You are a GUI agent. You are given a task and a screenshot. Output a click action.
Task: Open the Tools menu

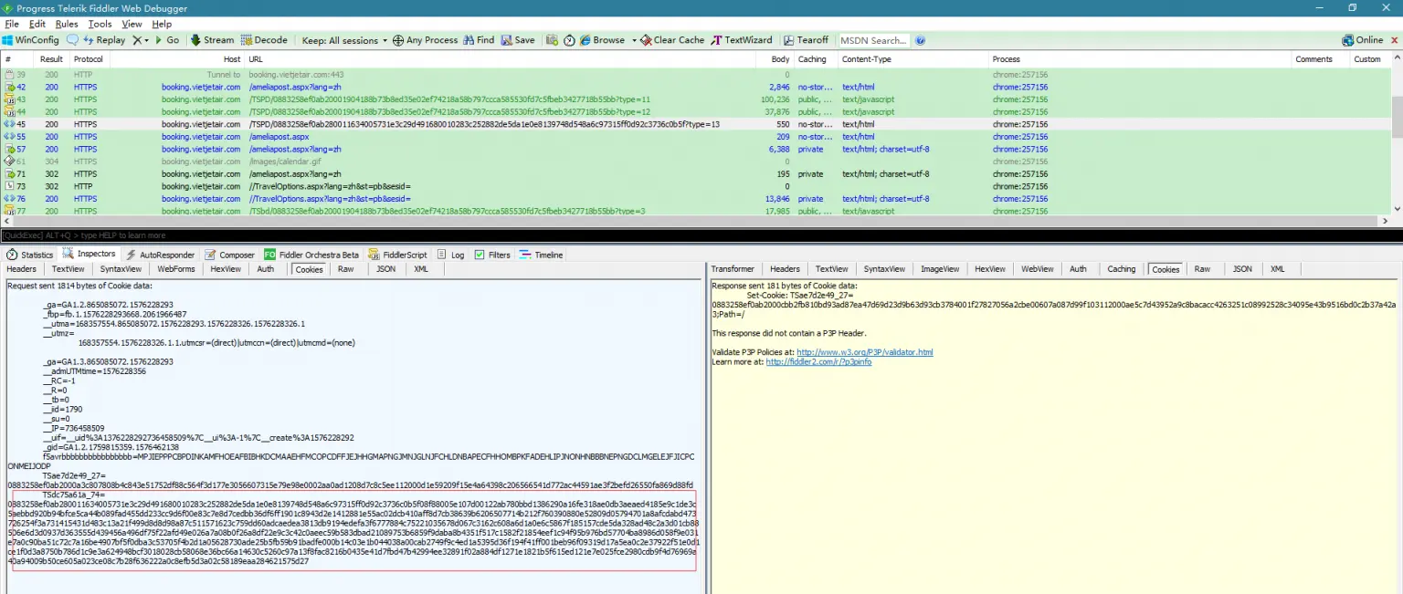pyautogui.click(x=100, y=24)
